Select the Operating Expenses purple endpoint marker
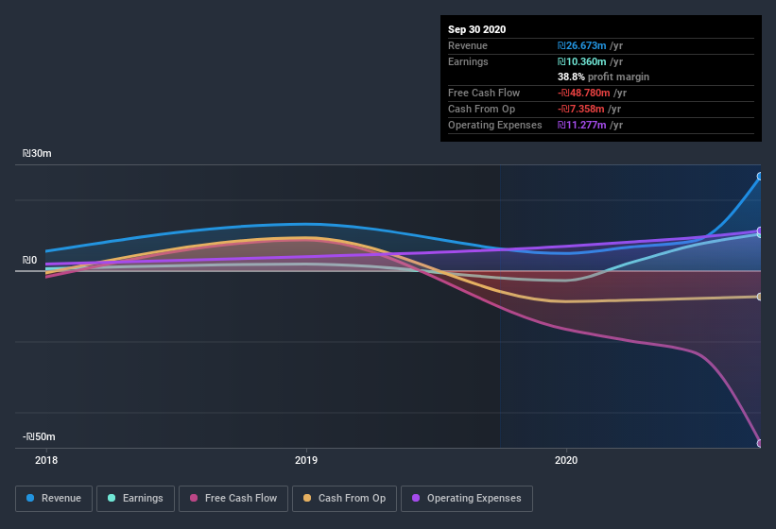This screenshot has width=776, height=529. coord(760,230)
